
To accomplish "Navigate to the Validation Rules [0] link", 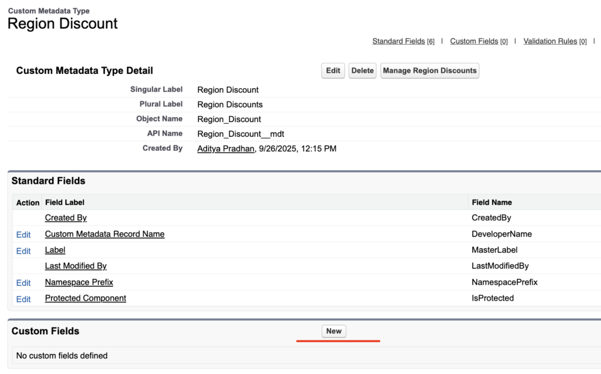I will tap(554, 41).
